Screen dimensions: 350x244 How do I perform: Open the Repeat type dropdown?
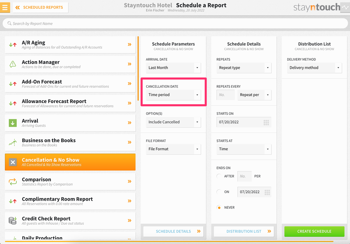click(244, 68)
